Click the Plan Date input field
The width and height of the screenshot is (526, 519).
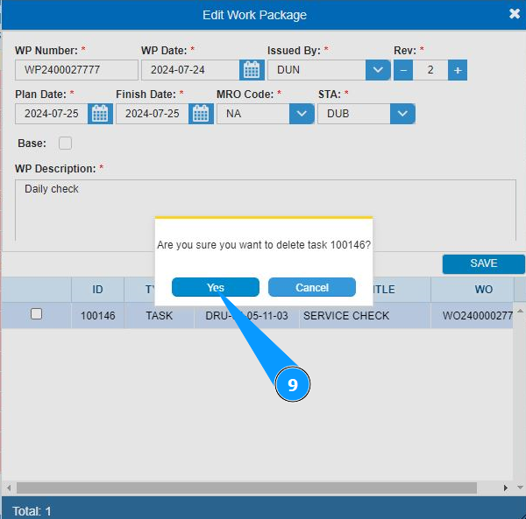(x=52, y=114)
